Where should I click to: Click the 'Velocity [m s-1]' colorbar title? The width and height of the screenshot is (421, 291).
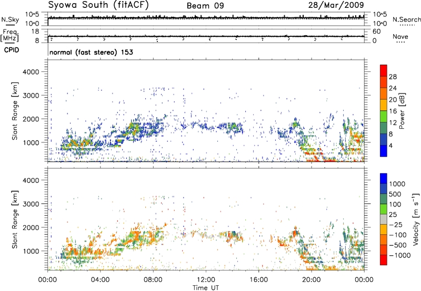[416, 219]
